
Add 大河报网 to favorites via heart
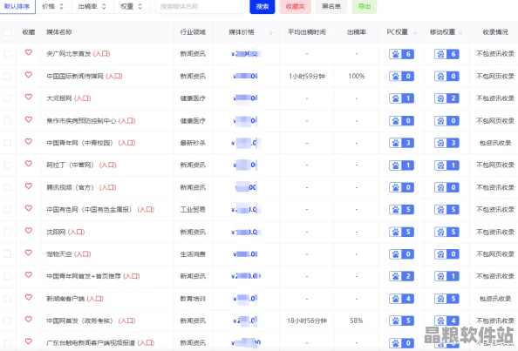tap(29, 97)
